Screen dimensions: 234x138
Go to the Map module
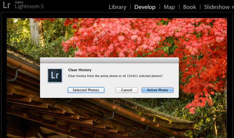click(x=169, y=7)
